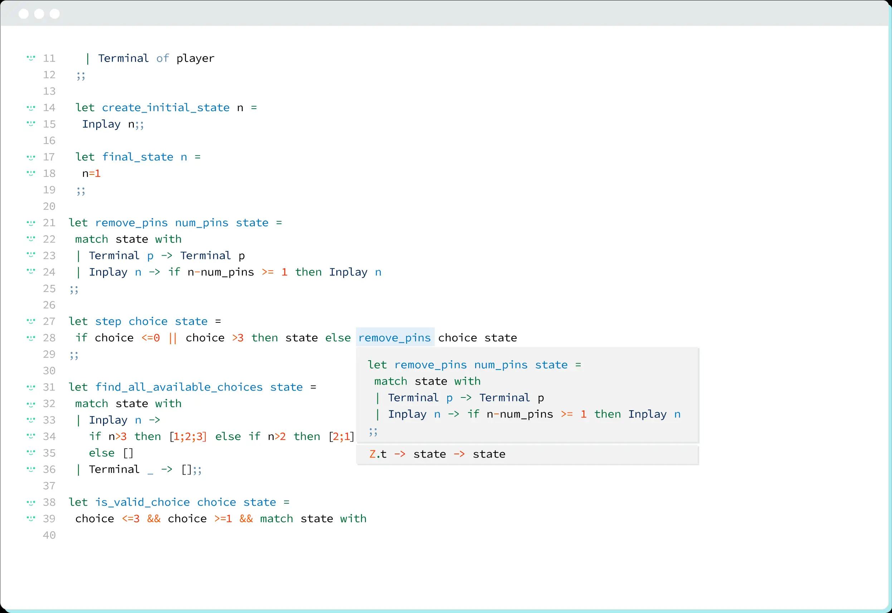
Task: Select line number 22 in the gutter
Action: (x=49, y=239)
